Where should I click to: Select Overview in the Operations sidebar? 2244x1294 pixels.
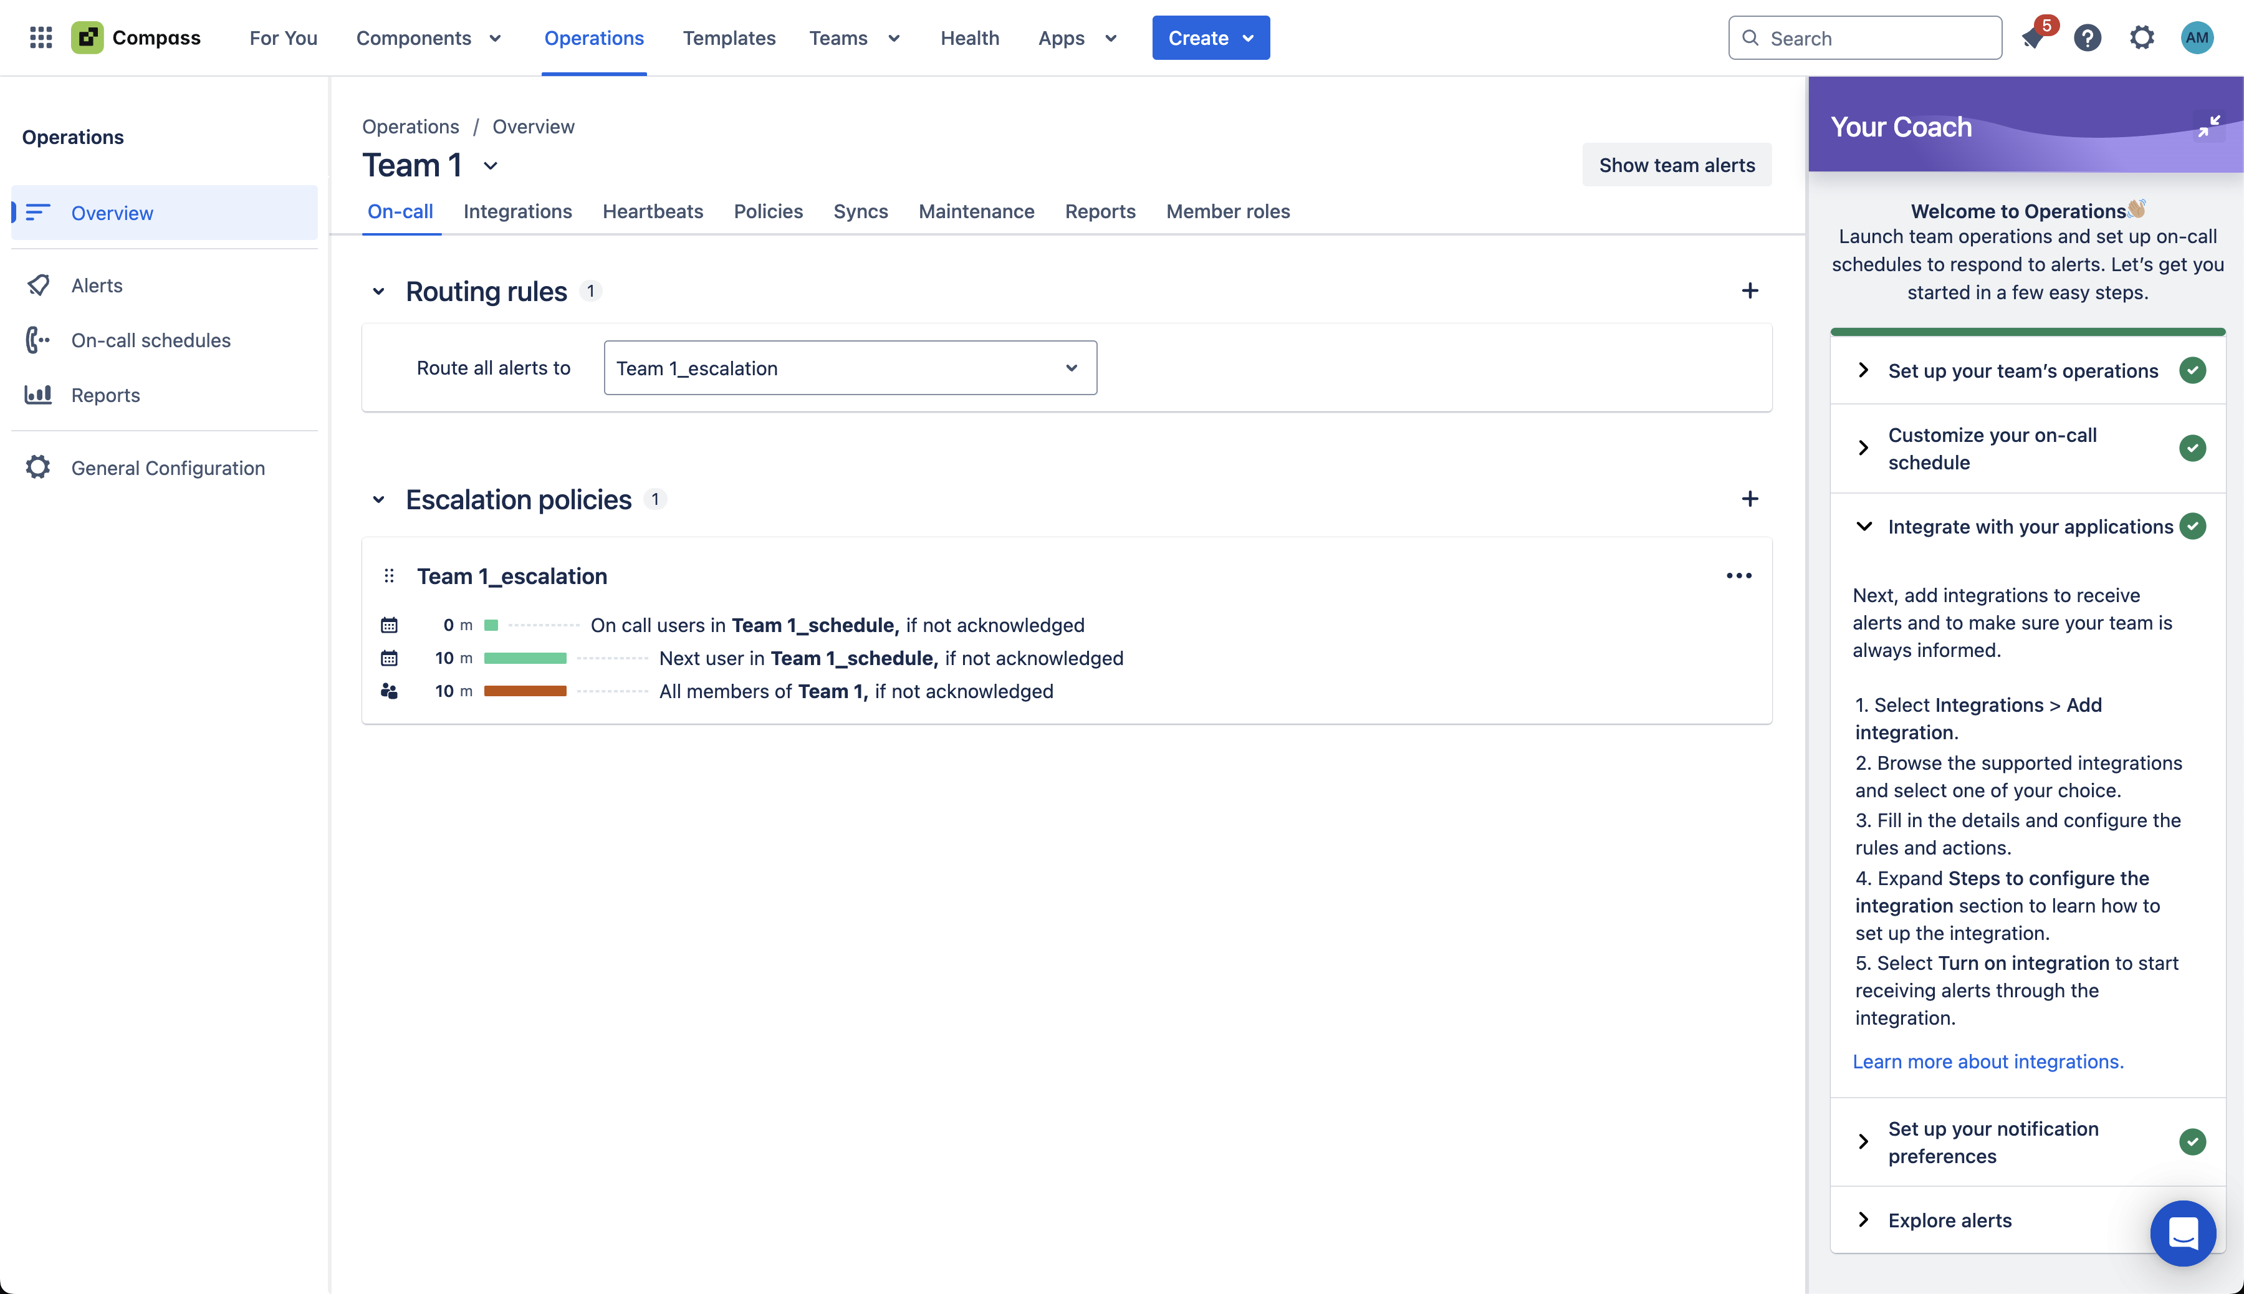[165, 213]
